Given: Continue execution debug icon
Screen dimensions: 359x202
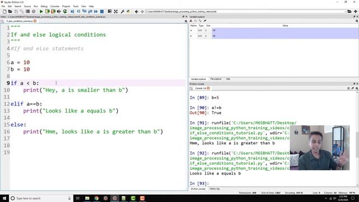Looking at the screenshot, I should (96, 11).
